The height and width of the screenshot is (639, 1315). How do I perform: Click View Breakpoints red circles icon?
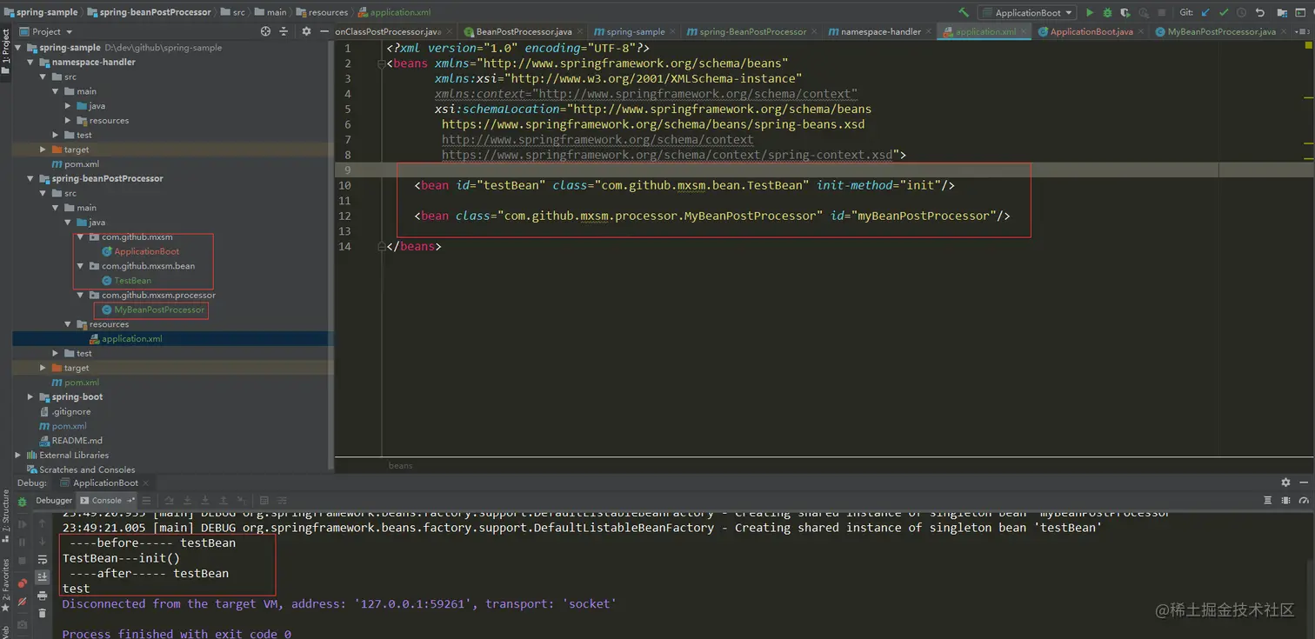23,582
